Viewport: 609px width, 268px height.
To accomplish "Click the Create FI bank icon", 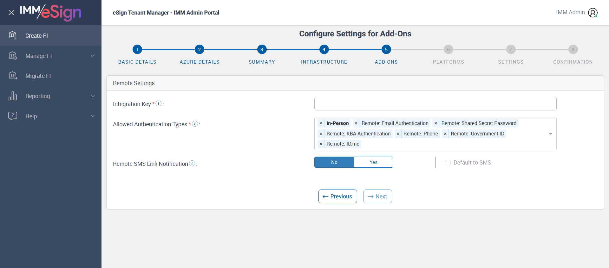I will pos(13,35).
